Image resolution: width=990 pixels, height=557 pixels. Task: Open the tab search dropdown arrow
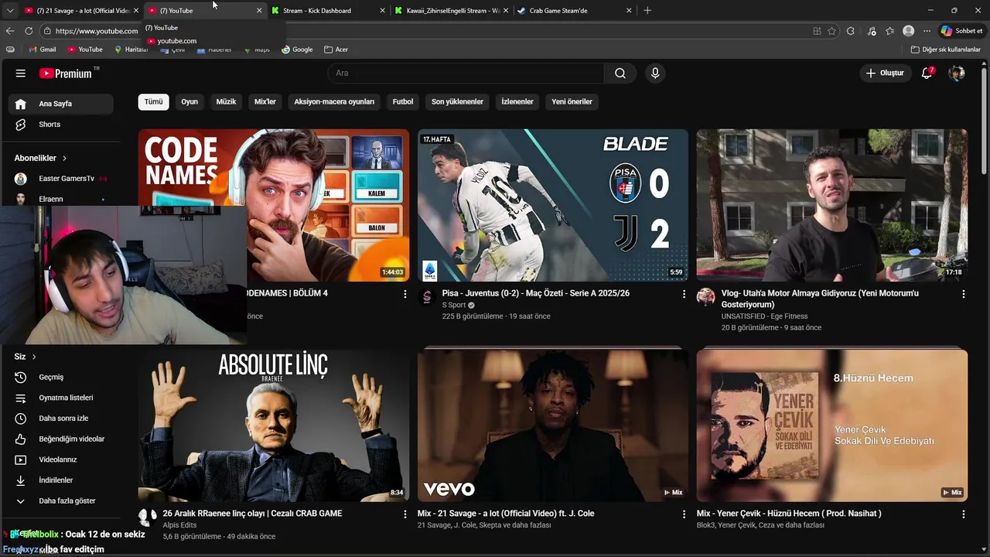(x=10, y=11)
